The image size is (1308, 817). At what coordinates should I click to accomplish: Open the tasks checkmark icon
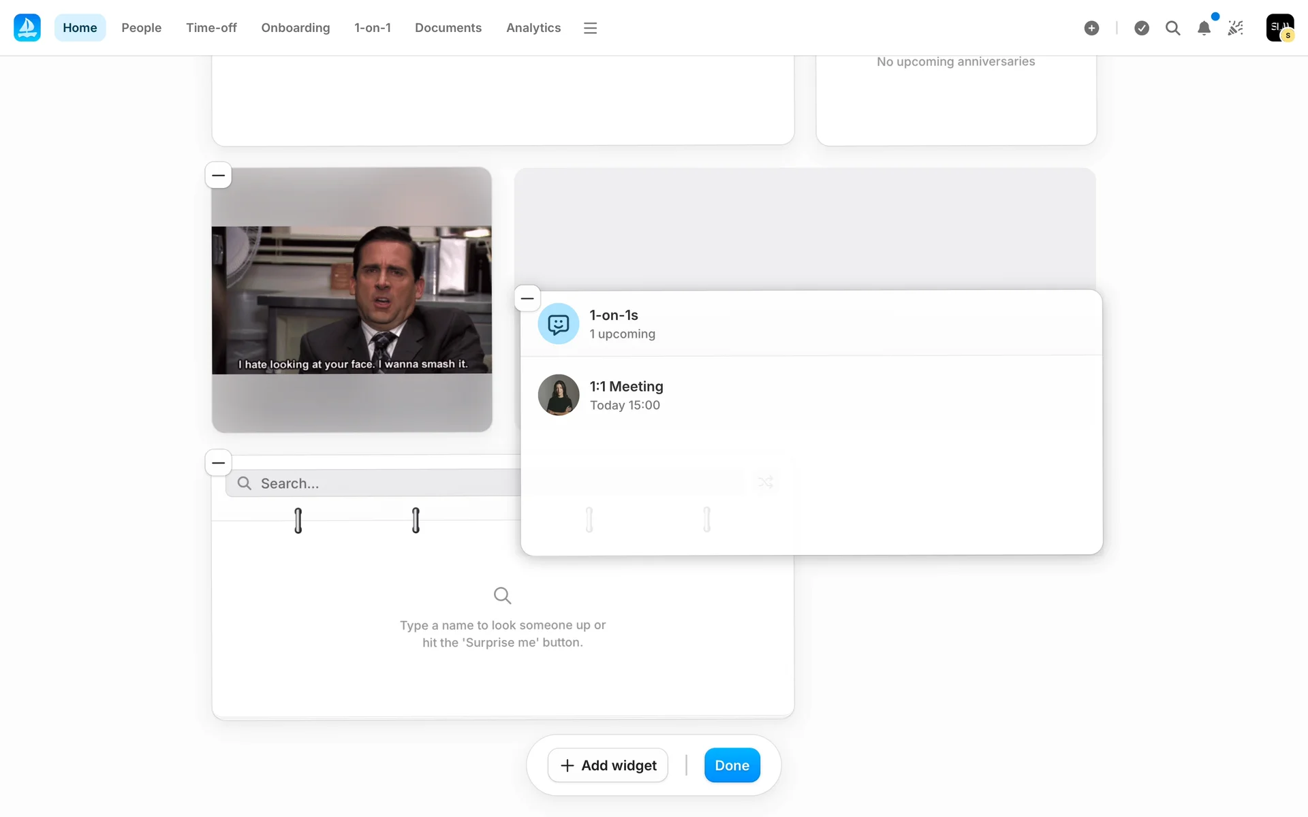tap(1142, 28)
